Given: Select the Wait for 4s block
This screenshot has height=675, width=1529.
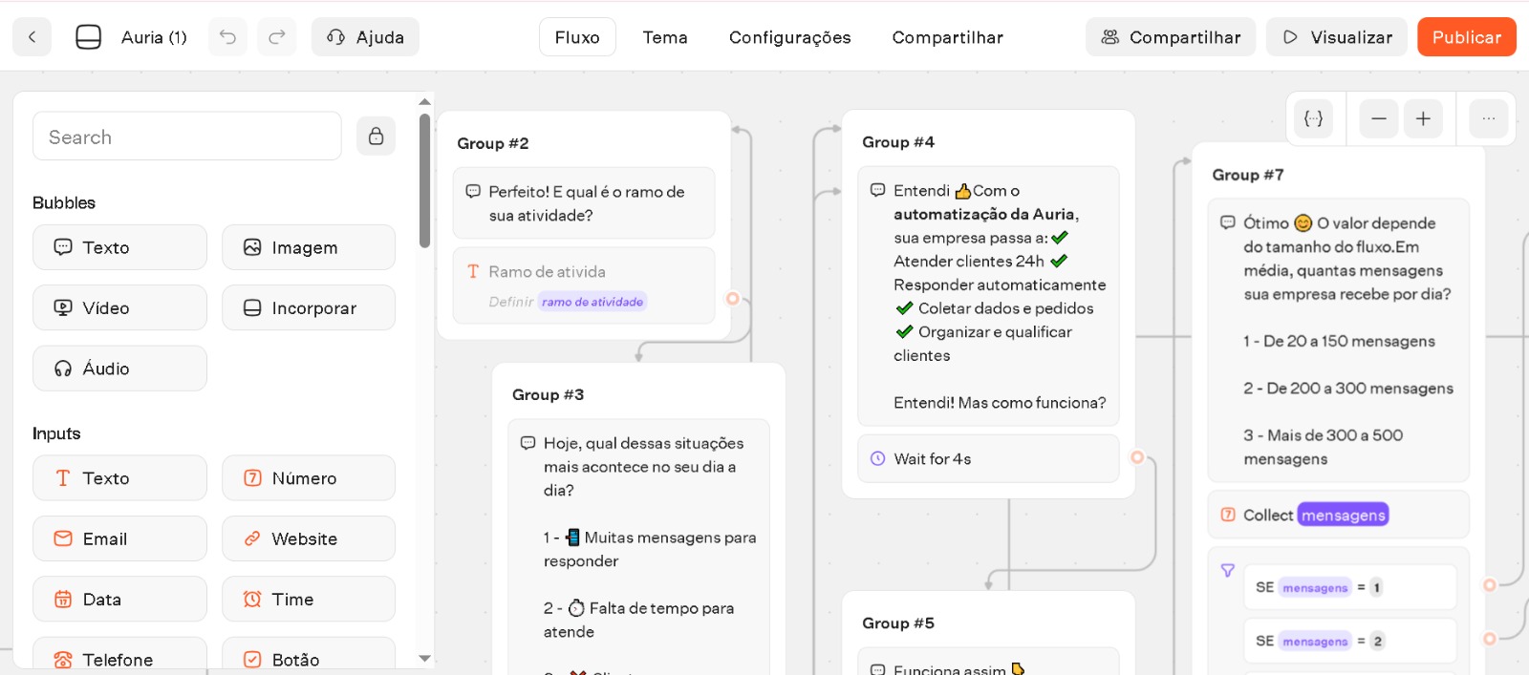Looking at the screenshot, I should click(987, 459).
